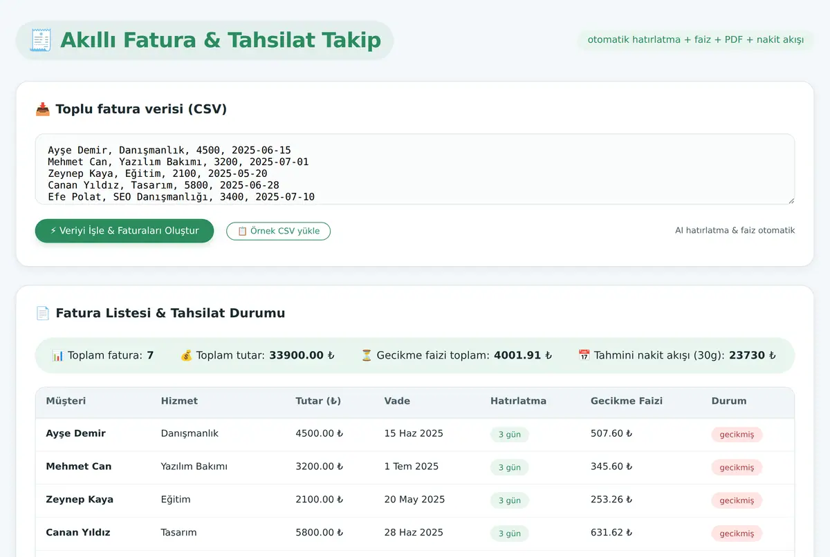Click the gecikmiş status badge for Canan Yıldız
The image size is (830, 557).
[737, 534]
